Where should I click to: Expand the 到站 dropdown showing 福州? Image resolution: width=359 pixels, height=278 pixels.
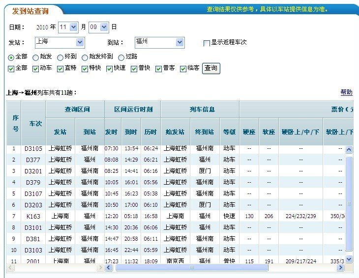coord(159,43)
